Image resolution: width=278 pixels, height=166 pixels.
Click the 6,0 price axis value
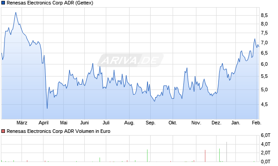(x=264, y=64)
